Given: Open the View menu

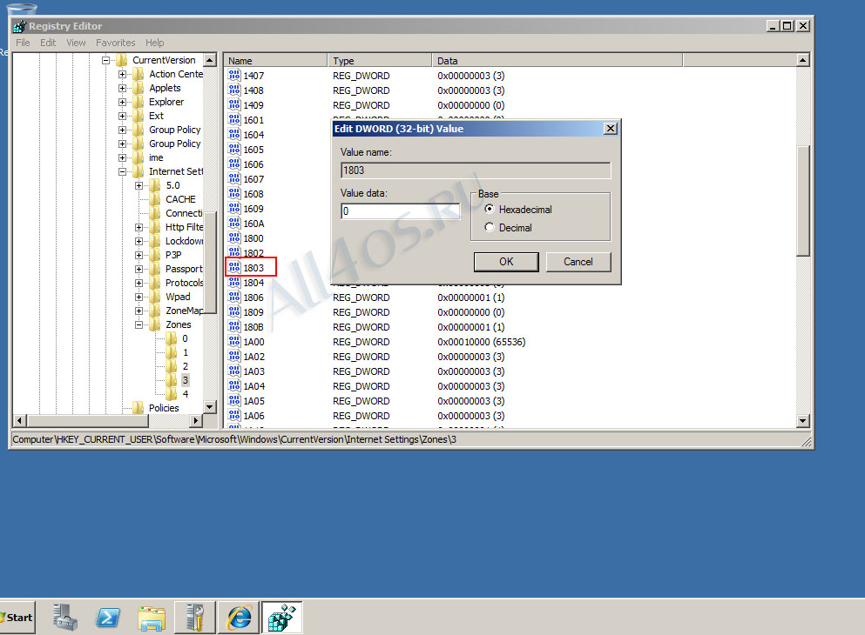Looking at the screenshot, I should point(76,43).
